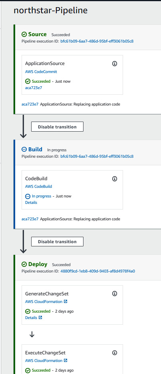Open AWS CodeCommit provider link
161x374 pixels.
pos(41,71)
